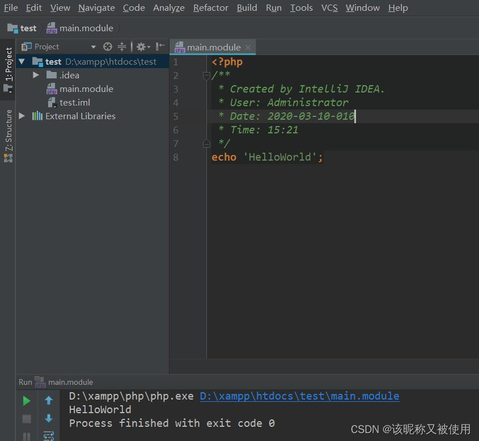Click Collapse All icon in Project panel
The image size is (479, 441).
(x=122, y=47)
